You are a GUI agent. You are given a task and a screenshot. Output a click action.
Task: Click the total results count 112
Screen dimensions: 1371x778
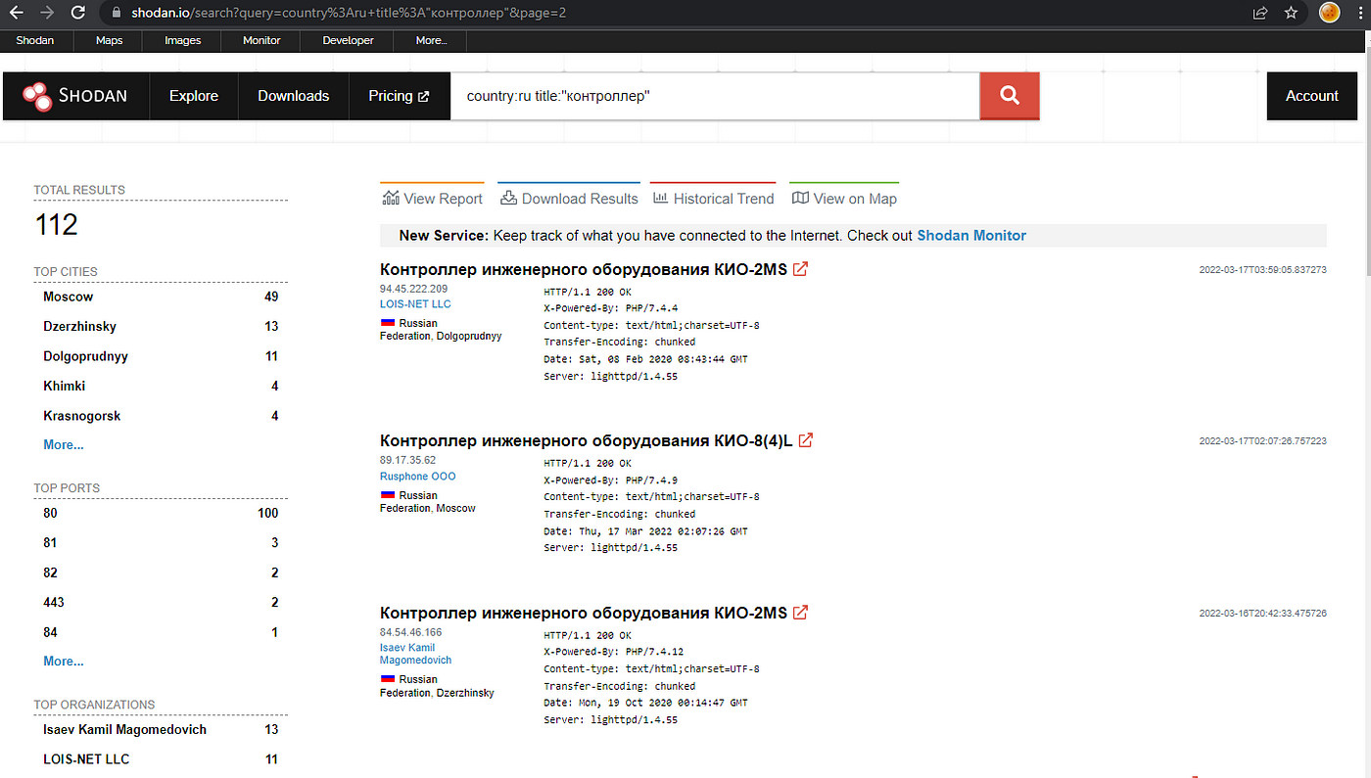coord(57,225)
